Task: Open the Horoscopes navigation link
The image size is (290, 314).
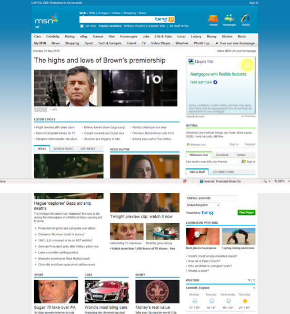Action: click(128, 36)
